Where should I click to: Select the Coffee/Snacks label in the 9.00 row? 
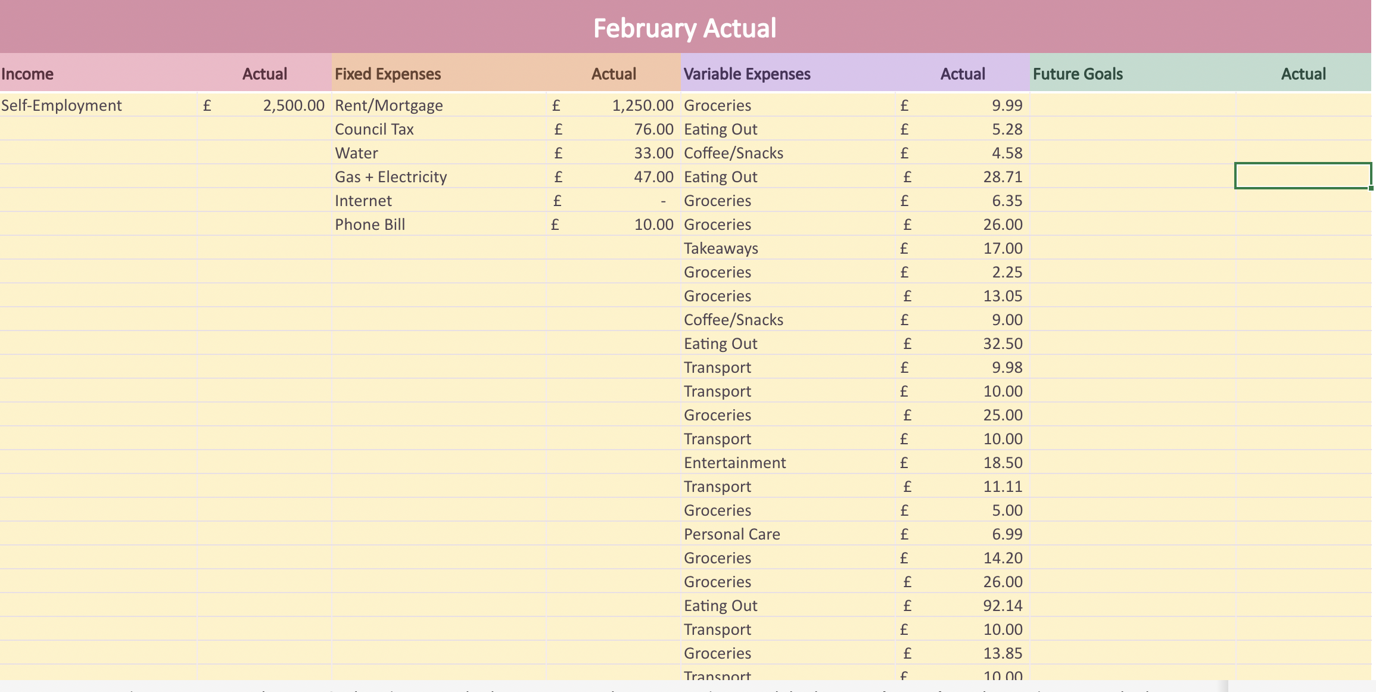[x=788, y=320]
